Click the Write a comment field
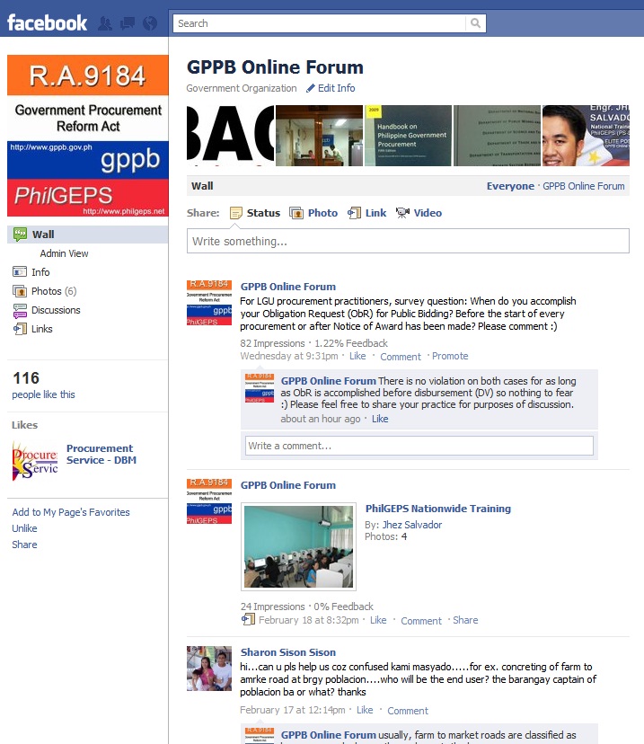 tap(419, 446)
